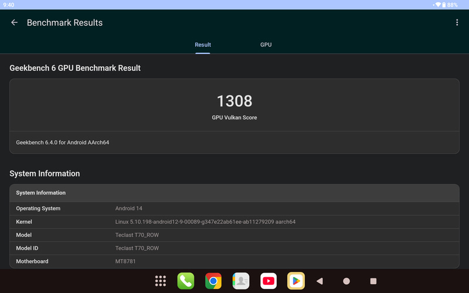Tap Teclast T70_ROW in Model row

point(137,235)
